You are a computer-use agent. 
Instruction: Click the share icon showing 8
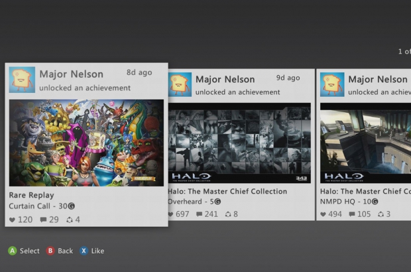pyautogui.click(x=227, y=214)
